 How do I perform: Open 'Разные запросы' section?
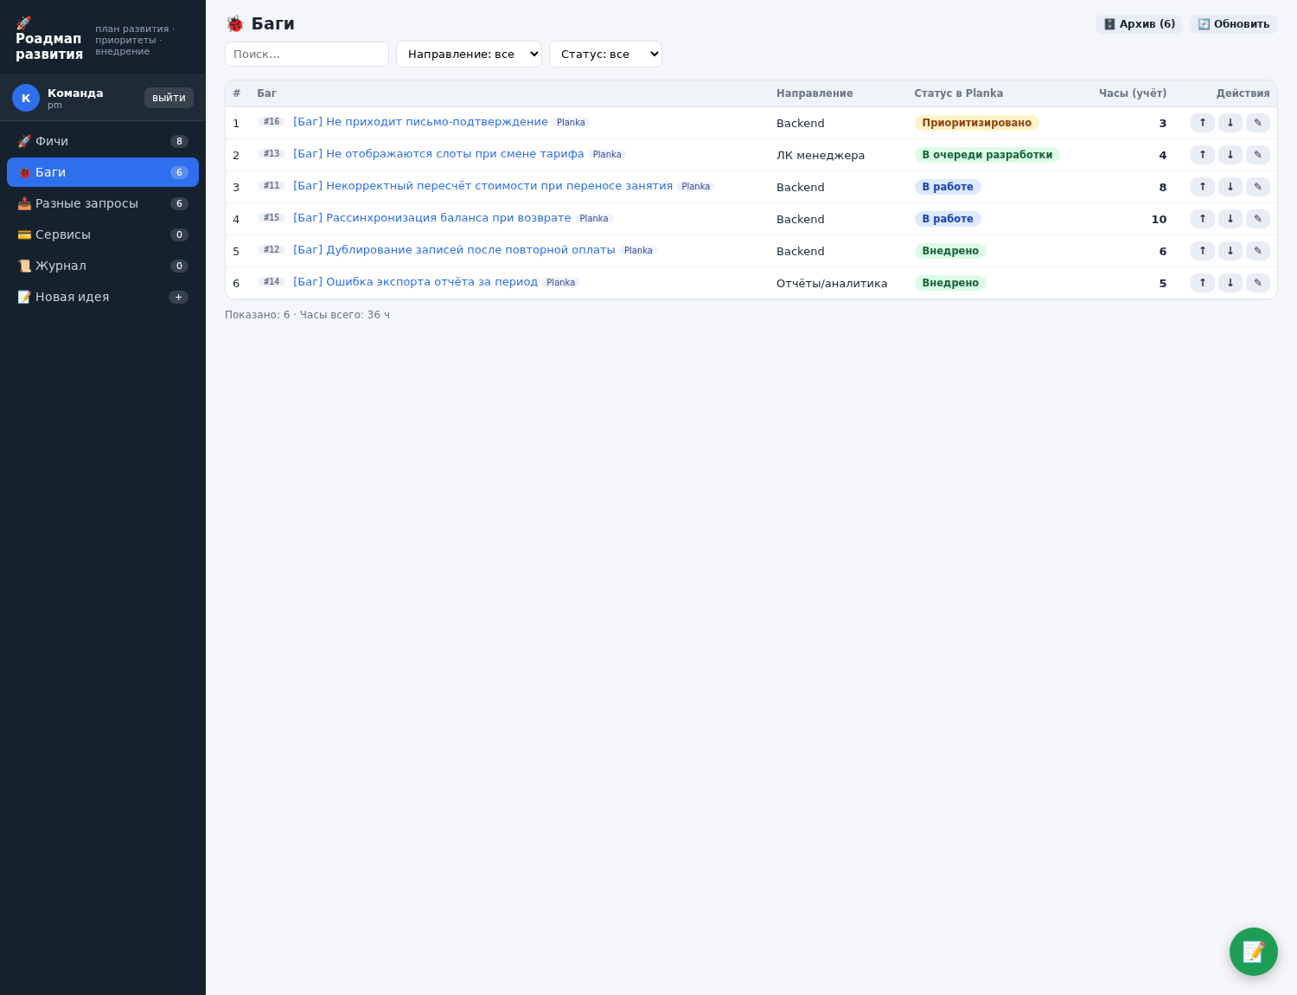[x=103, y=203]
